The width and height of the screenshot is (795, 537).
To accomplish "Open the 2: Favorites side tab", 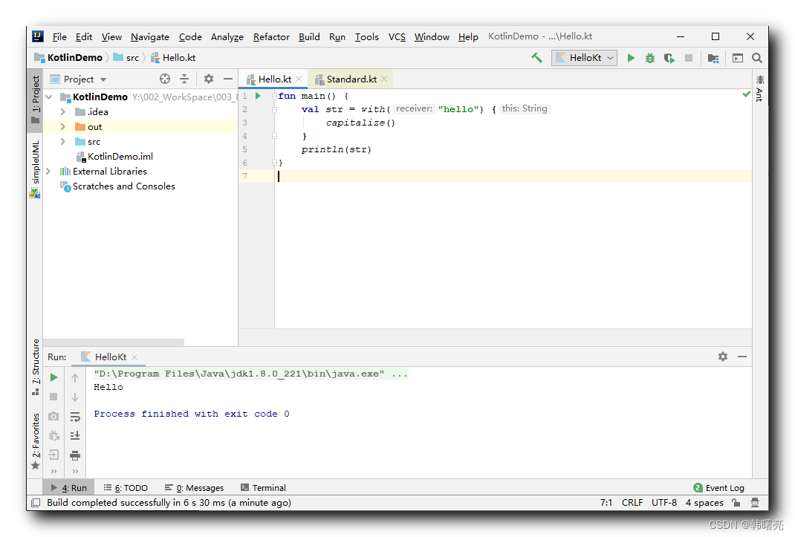I will [35, 441].
